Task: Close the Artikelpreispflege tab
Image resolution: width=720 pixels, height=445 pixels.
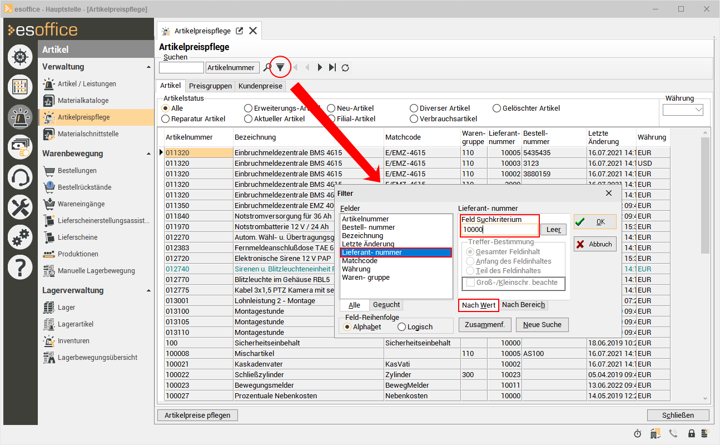Action: [253, 31]
